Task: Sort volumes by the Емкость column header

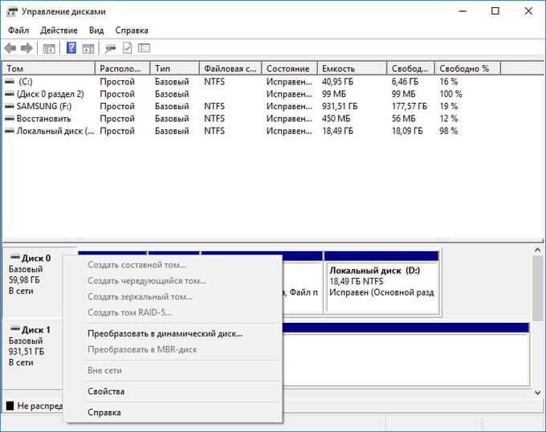Action: [x=350, y=68]
